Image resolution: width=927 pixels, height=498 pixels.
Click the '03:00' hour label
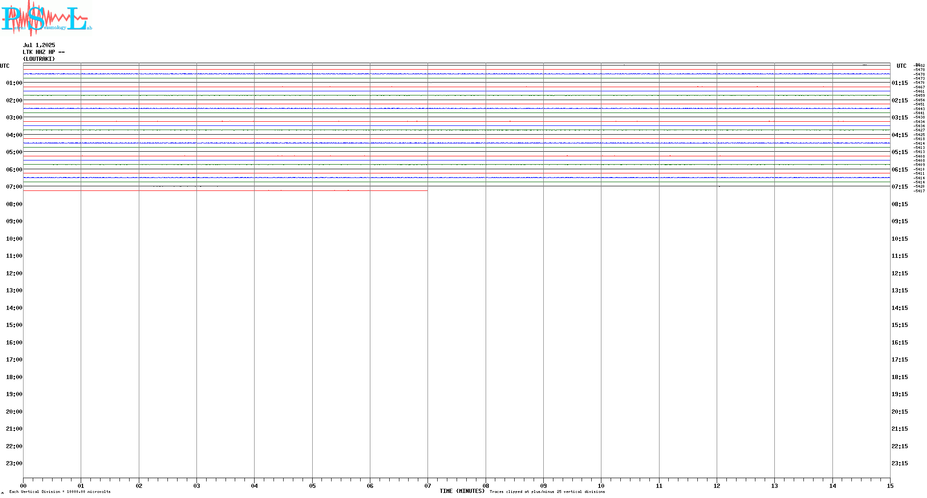pyautogui.click(x=14, y=118)
